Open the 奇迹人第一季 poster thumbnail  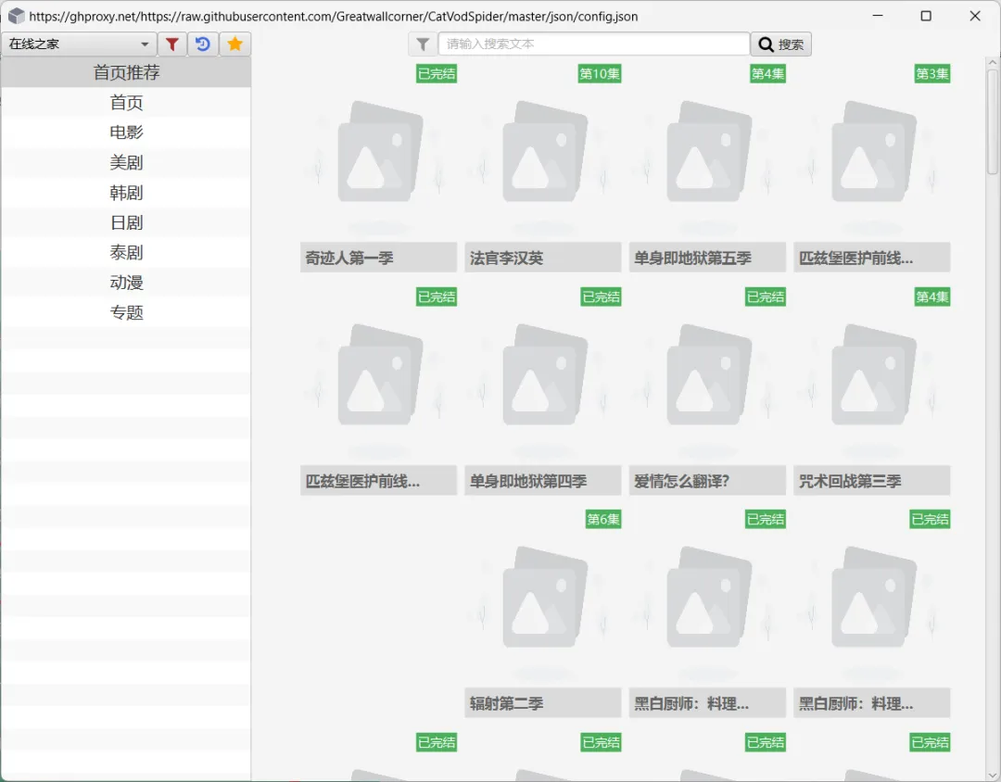click(x=378, y=153)
